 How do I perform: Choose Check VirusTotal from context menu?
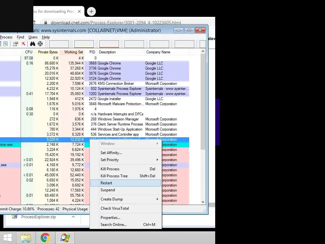coord(126,208)
